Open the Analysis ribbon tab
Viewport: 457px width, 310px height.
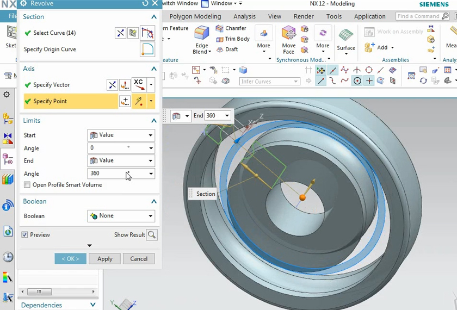[244, 16]
